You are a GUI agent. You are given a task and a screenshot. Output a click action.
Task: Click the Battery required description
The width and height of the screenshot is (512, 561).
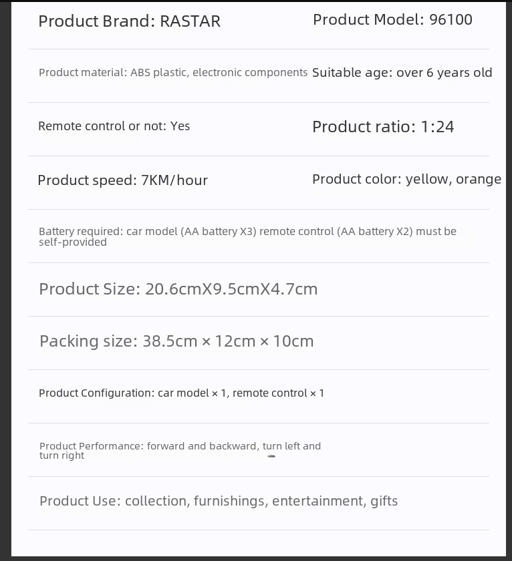coord(247,232)
